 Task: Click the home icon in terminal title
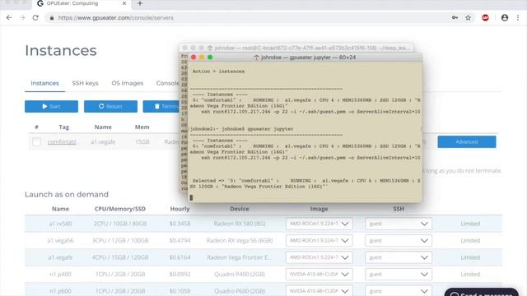point(256,58)
